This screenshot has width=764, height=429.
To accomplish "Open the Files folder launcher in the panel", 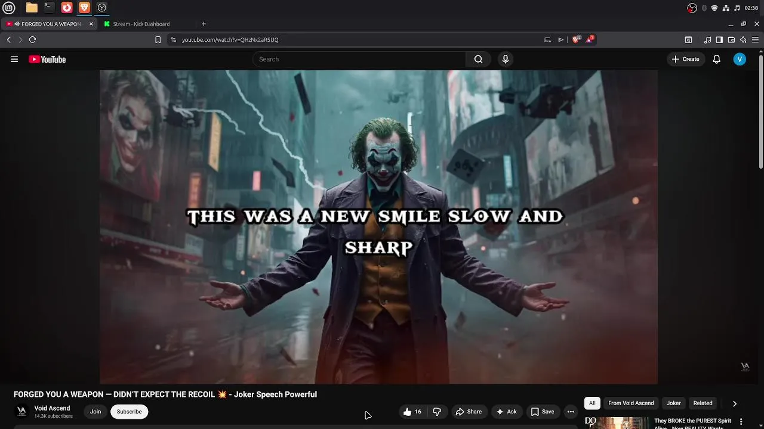I will (x=32, y=8).
